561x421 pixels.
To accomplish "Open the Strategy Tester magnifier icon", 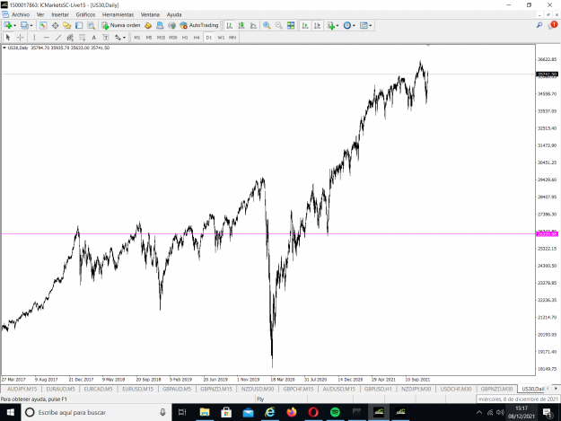I will click(x=92, y=25).
